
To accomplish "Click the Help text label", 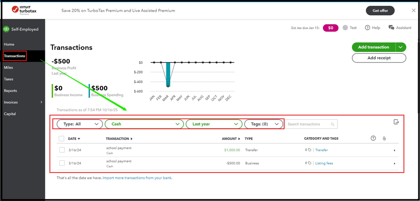I will (376, 28).
